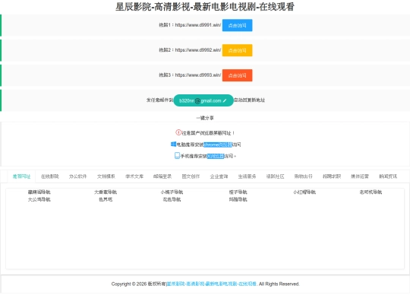Click the https://www.d9993.win/ address text
The image size is (410, 308).
[x=198, y=75]
